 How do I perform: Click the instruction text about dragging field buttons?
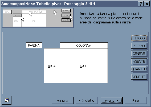point(111,18)
